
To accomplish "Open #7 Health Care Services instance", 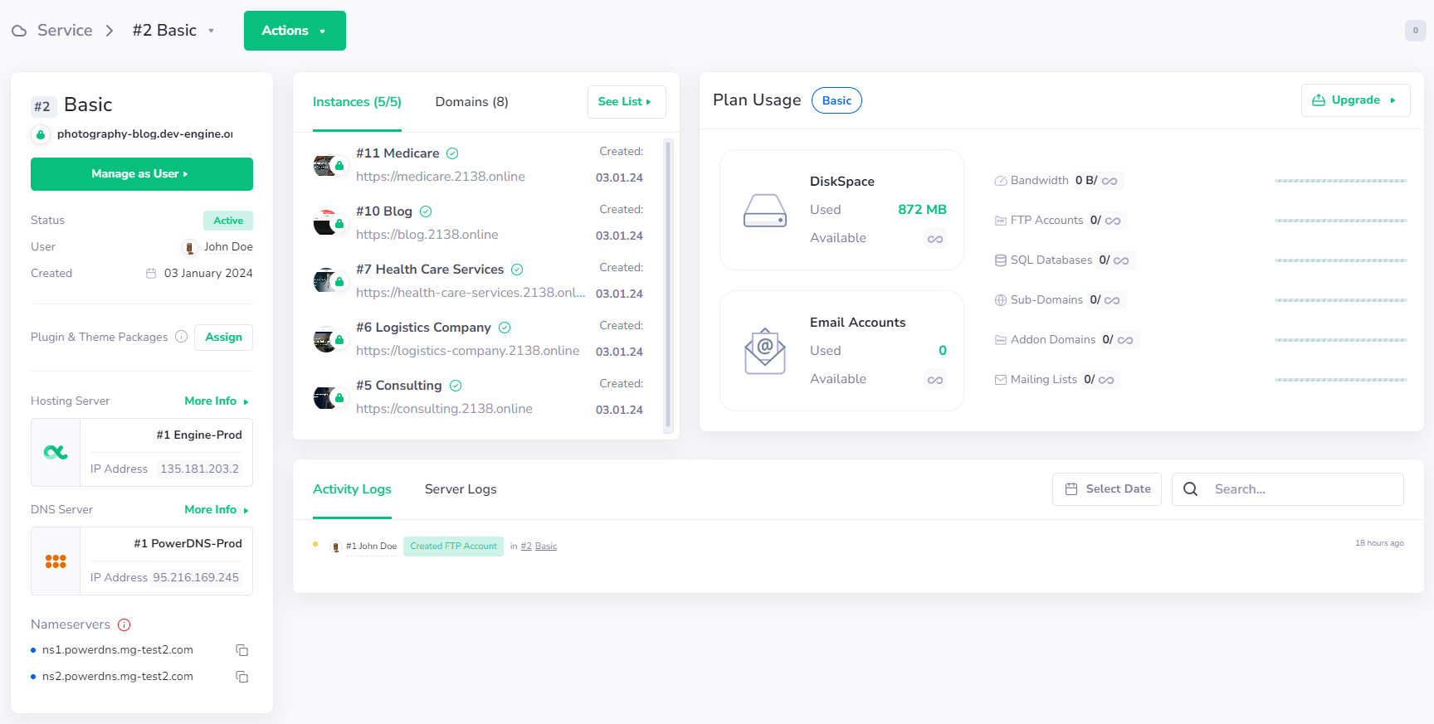I will point(430,270).
